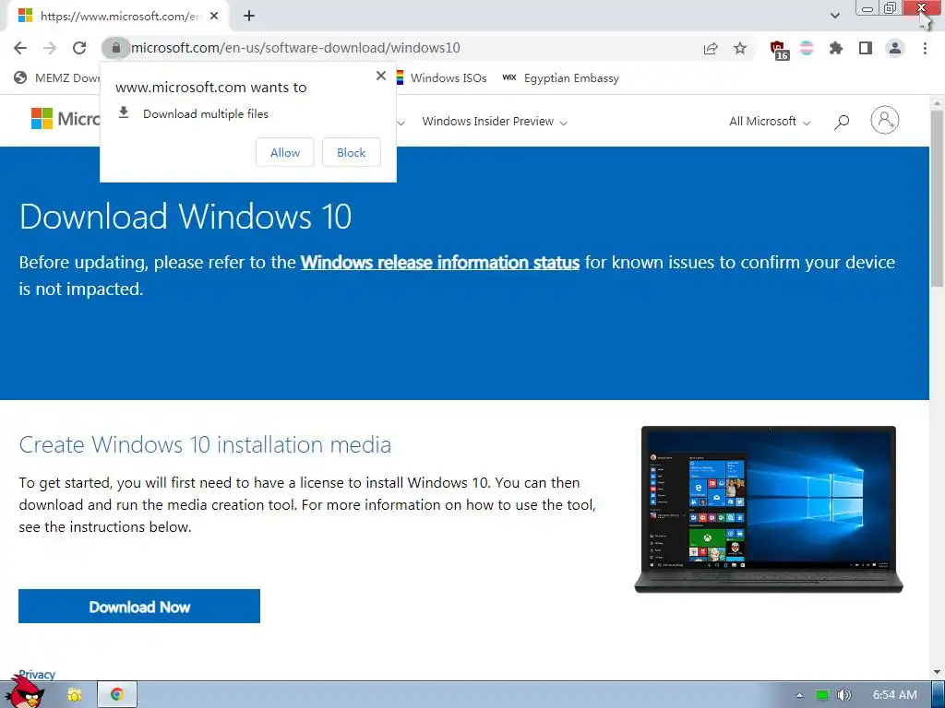Open the Angry Birds start button
Viewport: 945px width, 708px height.
tap(27, 692)
